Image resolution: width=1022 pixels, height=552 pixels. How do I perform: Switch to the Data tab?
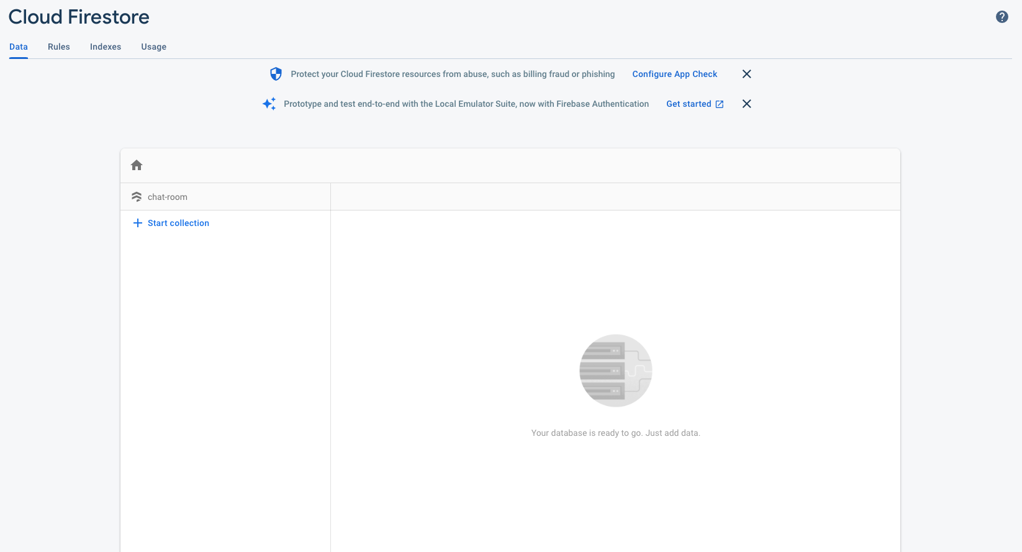click(x=19, y=47)
